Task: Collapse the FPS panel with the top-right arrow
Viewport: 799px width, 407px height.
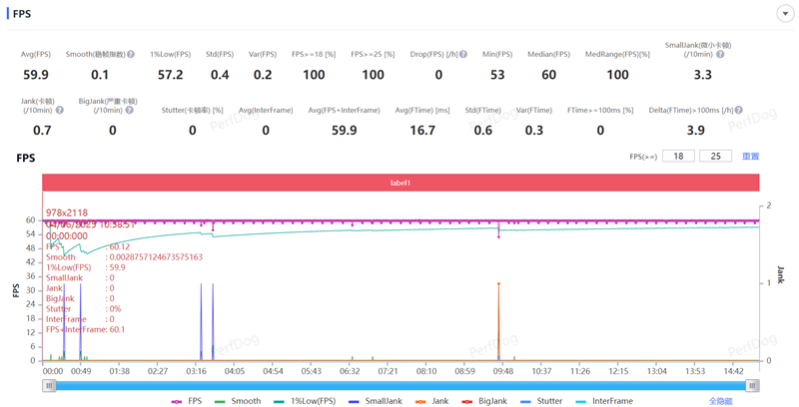Action: click(x=785, y=14)
